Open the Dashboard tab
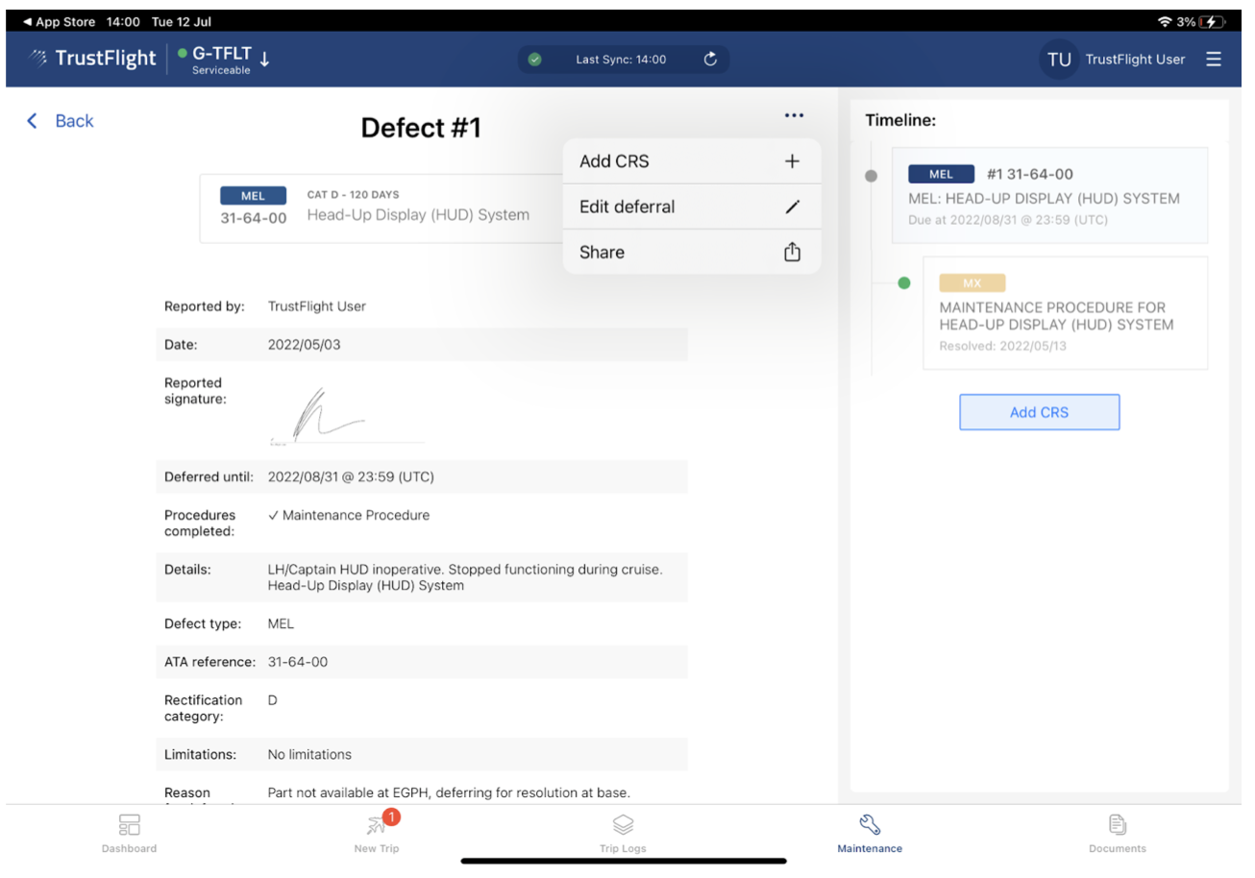Image resolution: width=1255 pixels, height=878 pixels. click(x=129, y=832)
